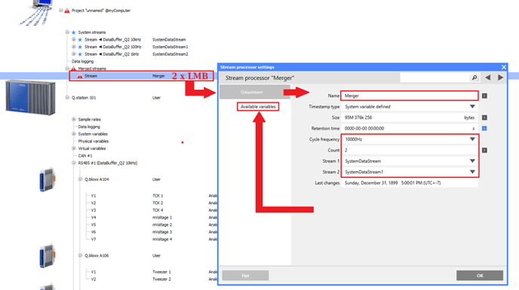The height and width of the screenshot is (290, 519).
Task: Expand the Sample rates node
Action: 74,119
